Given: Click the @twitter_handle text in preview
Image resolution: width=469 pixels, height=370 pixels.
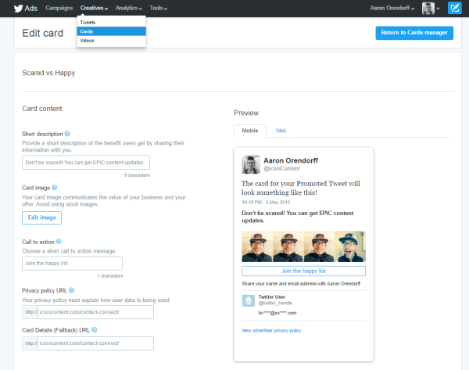Looking at the screenshot, I should point(275,303).
